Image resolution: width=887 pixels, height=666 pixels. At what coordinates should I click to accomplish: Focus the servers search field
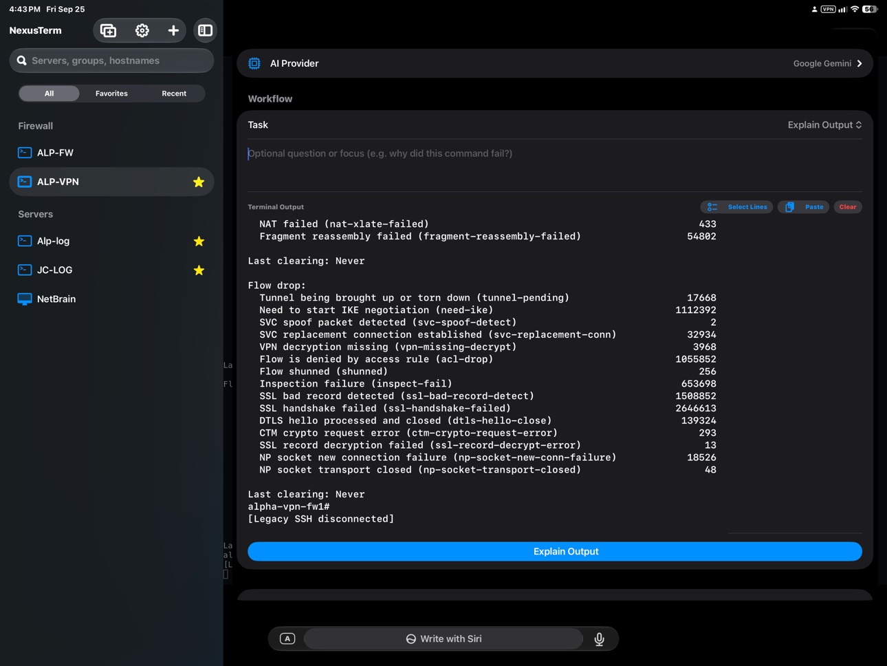pyautogui.click(x=111, y=61)
